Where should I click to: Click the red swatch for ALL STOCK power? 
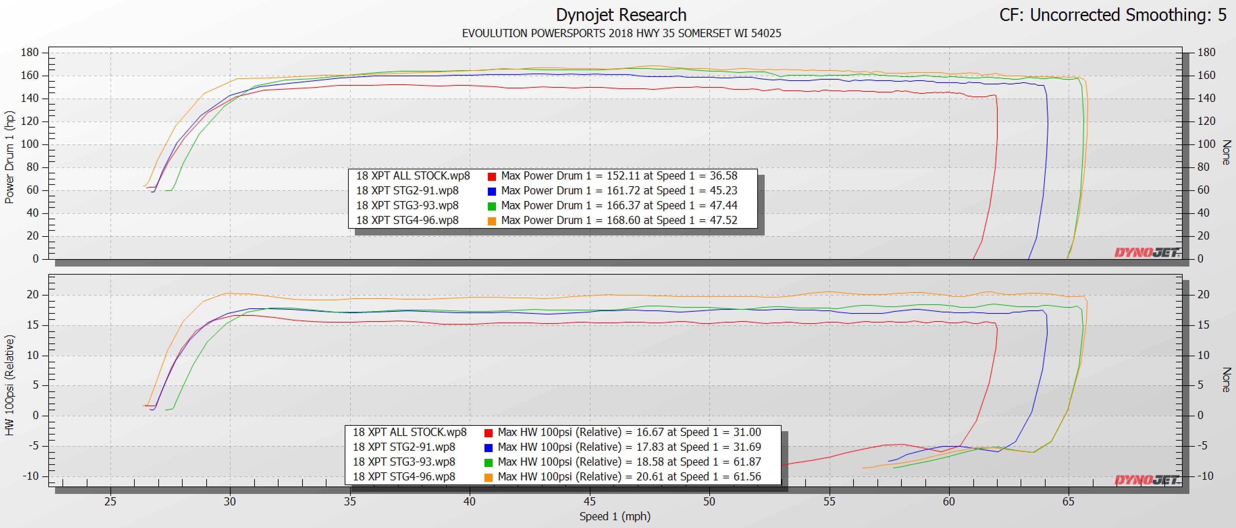tap(491, 176)
